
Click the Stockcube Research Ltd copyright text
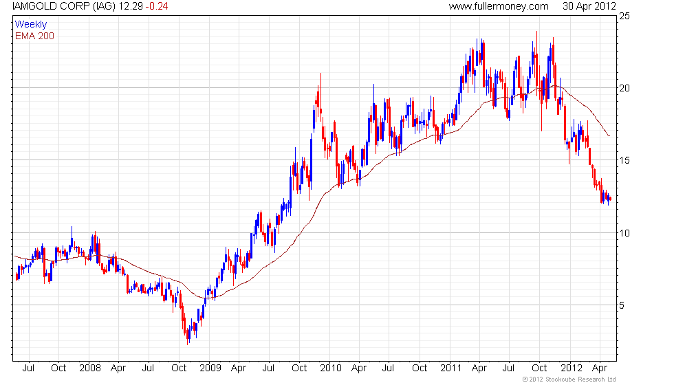tap(569, 379)
